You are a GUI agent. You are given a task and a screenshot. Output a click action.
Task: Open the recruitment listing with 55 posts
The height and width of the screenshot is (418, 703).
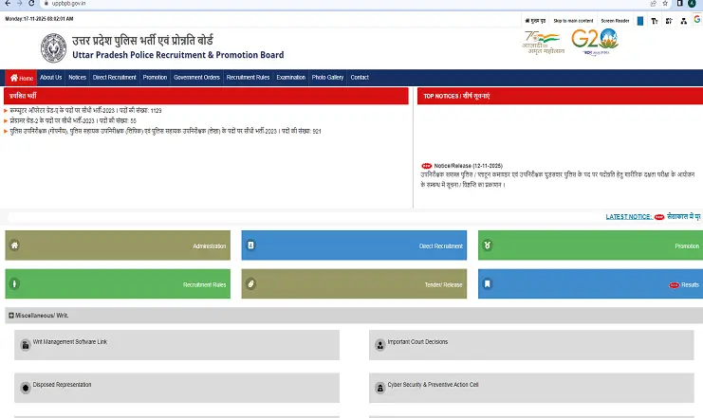73,120
